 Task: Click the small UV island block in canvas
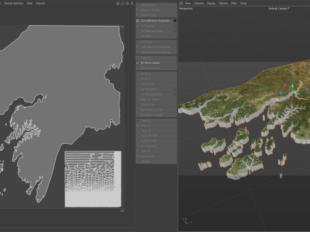pyautogui.click(x=93, y=179)
